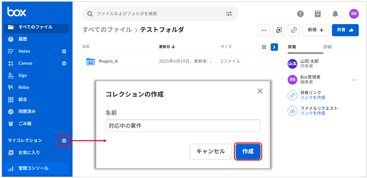367x178 pixels.
Task: Collapse the right sidebar panel arrow
Action: coord(274,47)
